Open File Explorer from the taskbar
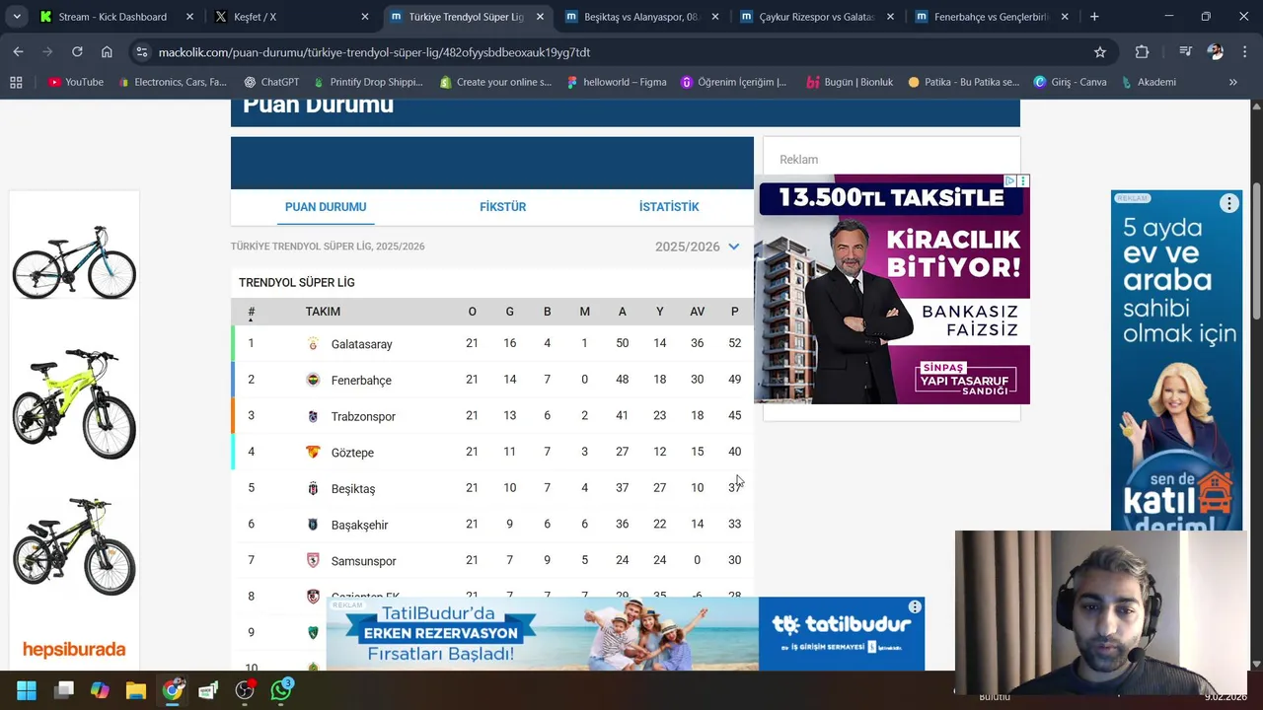 [136, 690]
